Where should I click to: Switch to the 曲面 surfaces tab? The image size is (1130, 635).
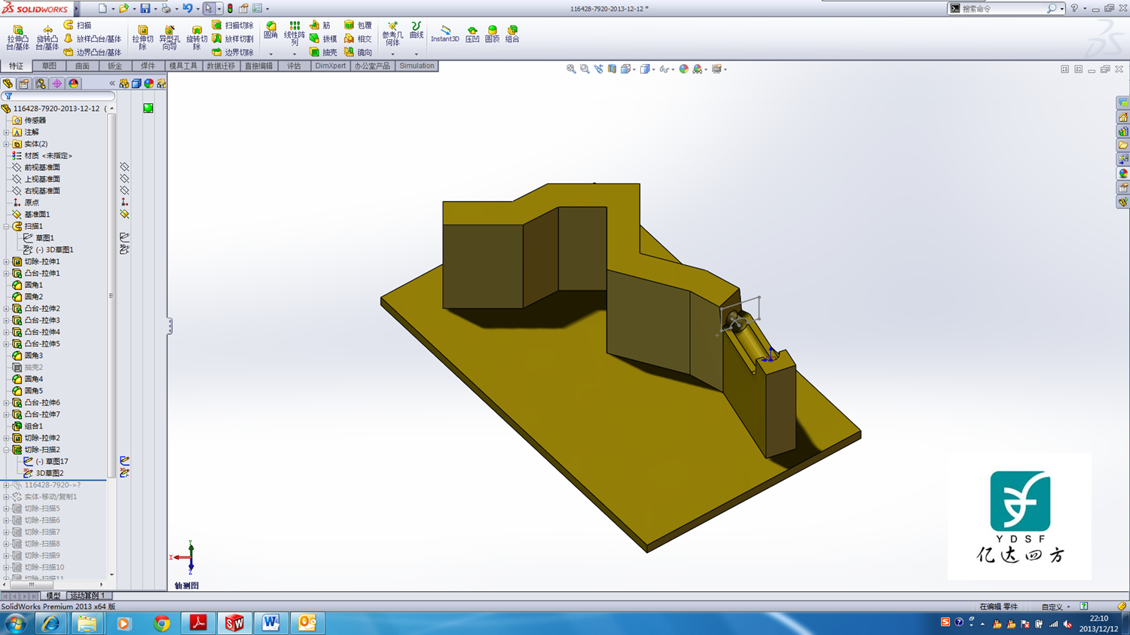tap(82, 66)
